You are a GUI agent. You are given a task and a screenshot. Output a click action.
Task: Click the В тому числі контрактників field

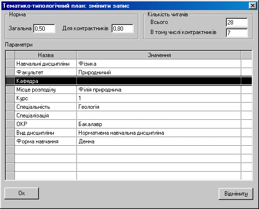tap(237, 33)
